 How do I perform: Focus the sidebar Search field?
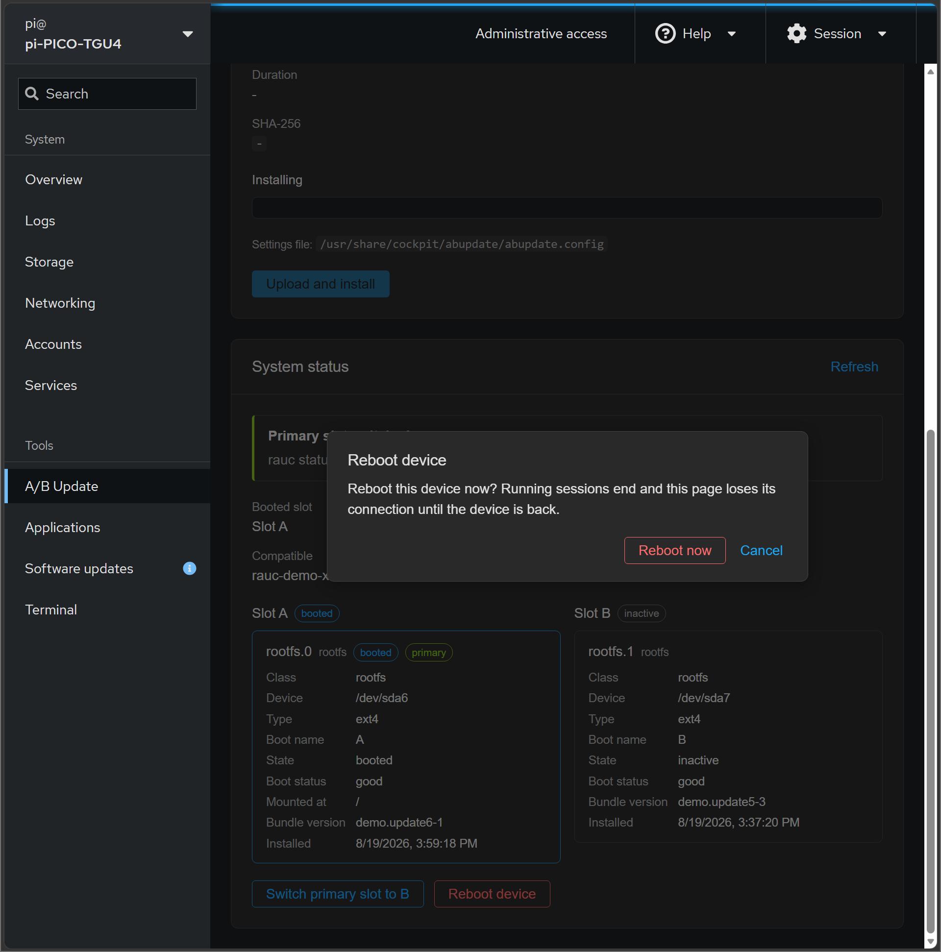107,94
